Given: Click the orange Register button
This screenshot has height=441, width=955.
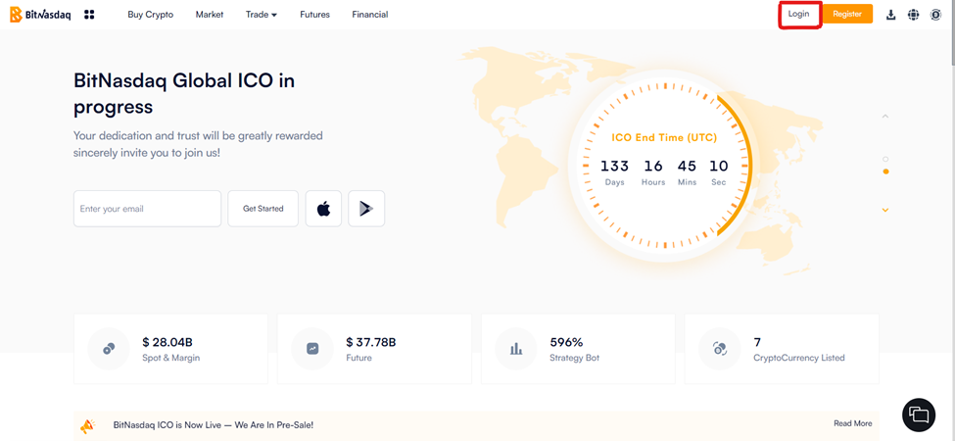Looking at the screenshot, I should 847,15.
